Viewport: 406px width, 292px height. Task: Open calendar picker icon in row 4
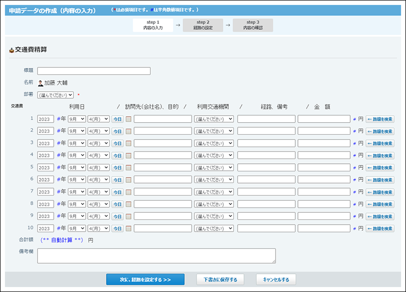[128, 156]
